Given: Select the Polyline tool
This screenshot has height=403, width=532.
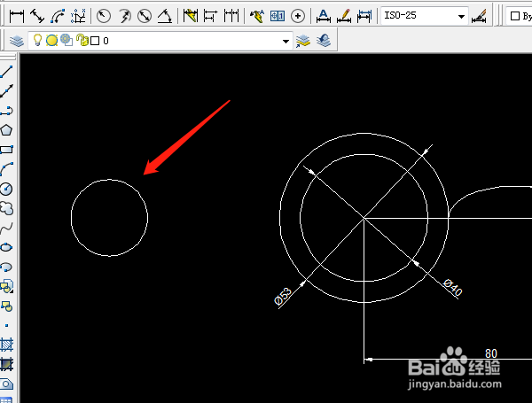Looking at the screenshot, I should (x=7, y=111).
